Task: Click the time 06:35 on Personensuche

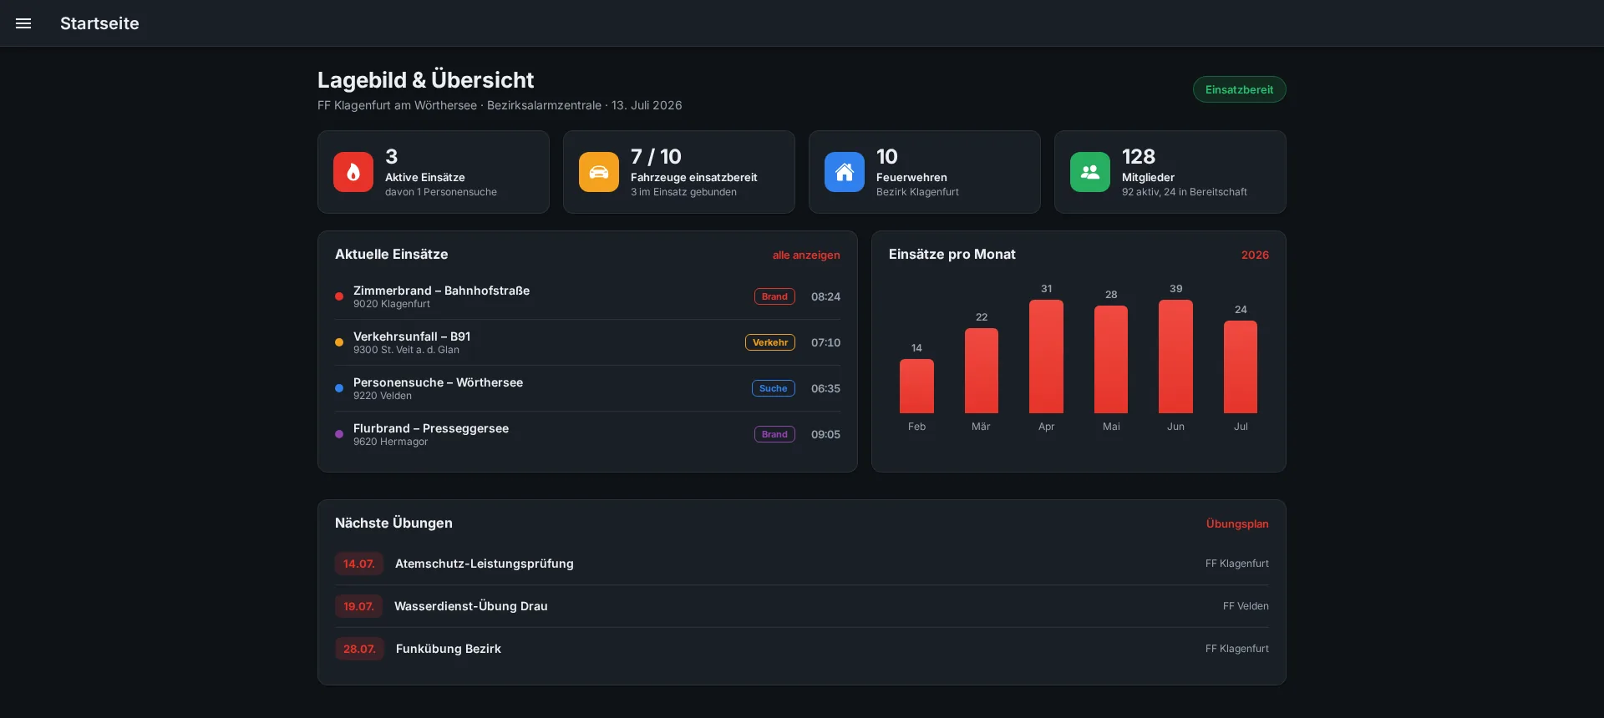Action: [825, 388]
